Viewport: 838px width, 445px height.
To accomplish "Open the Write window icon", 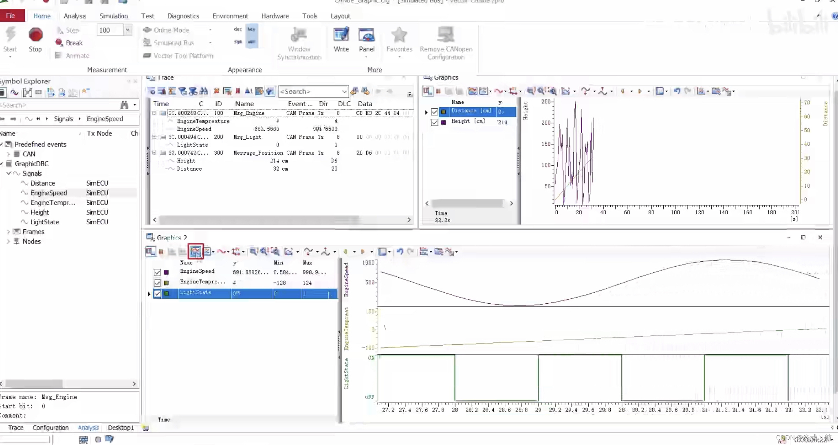I will click(341, 35).
